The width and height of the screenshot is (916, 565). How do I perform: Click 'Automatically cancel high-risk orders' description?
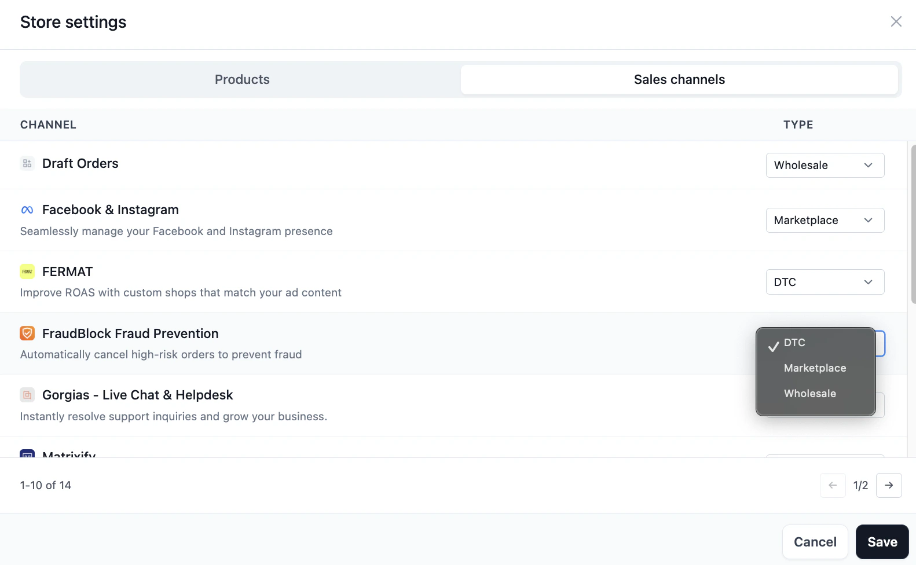tap(161, 354)
